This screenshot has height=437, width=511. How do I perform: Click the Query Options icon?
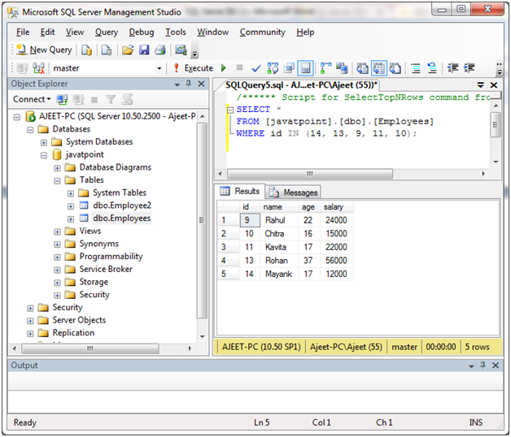coord(289,68)
